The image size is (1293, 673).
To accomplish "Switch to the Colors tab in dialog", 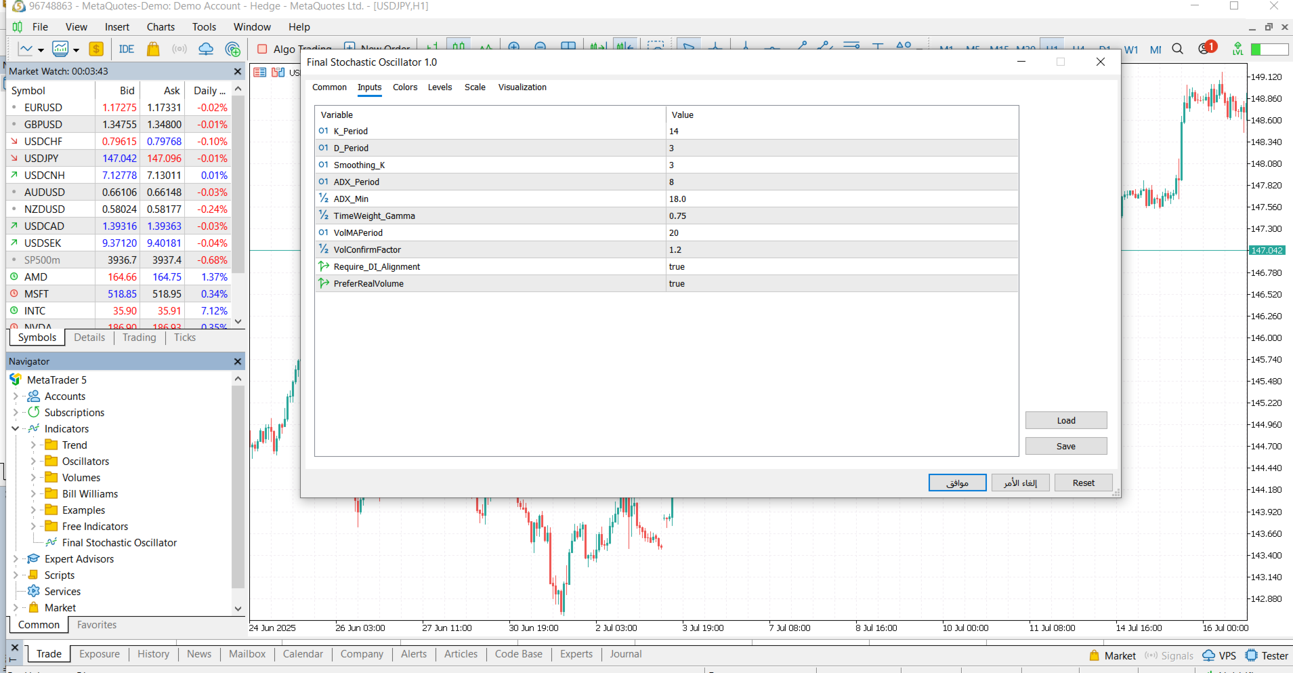I will pos(405,87).
